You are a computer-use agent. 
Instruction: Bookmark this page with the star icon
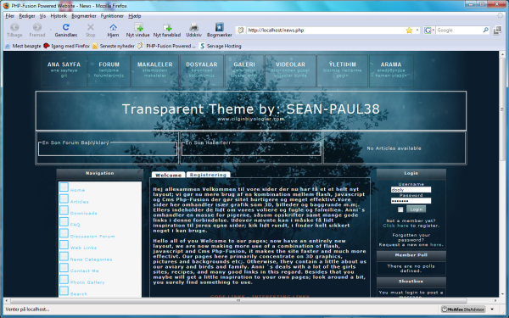(409, 31)
